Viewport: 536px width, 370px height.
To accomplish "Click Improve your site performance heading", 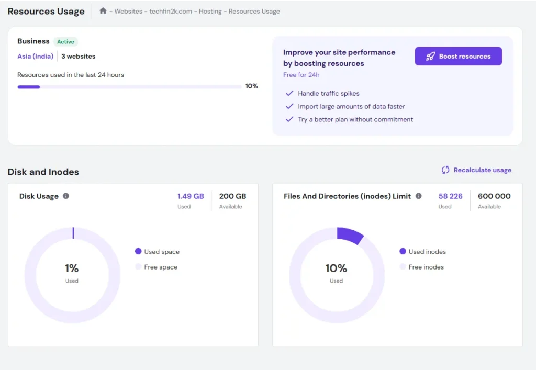I will pos(339,58).
